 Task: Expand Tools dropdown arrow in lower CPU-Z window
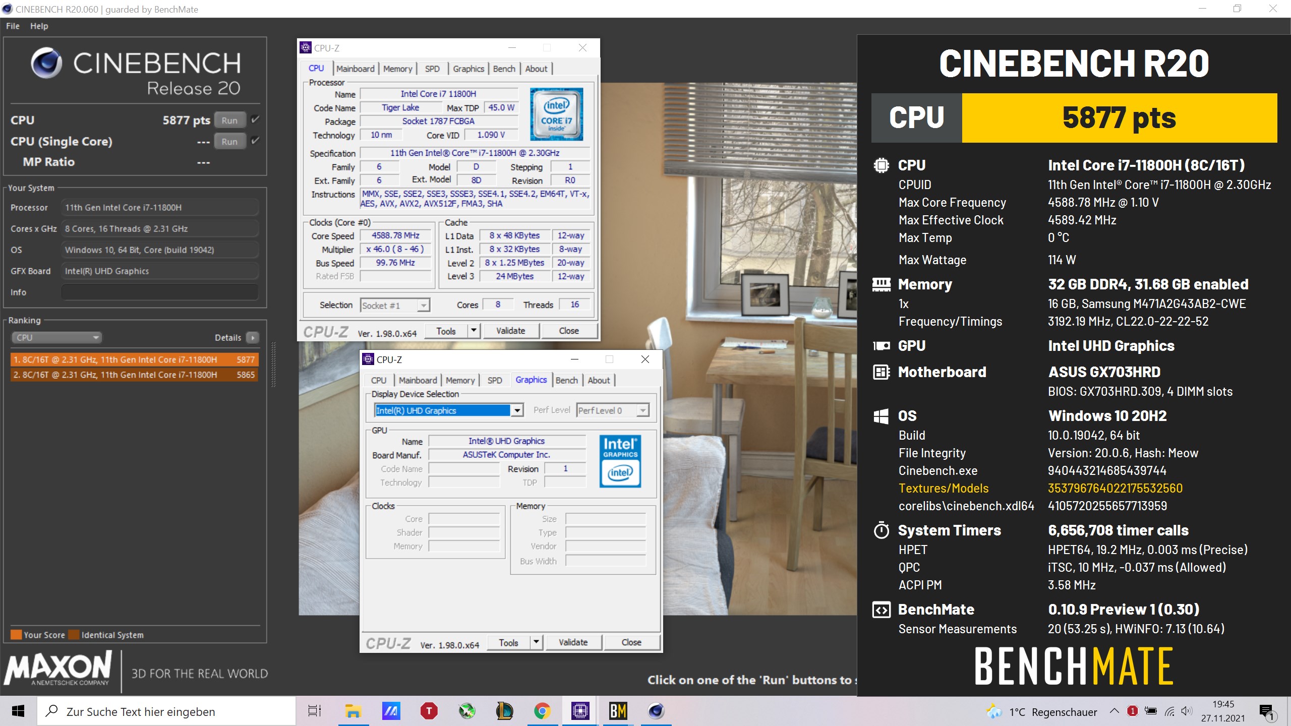point(536,642)
